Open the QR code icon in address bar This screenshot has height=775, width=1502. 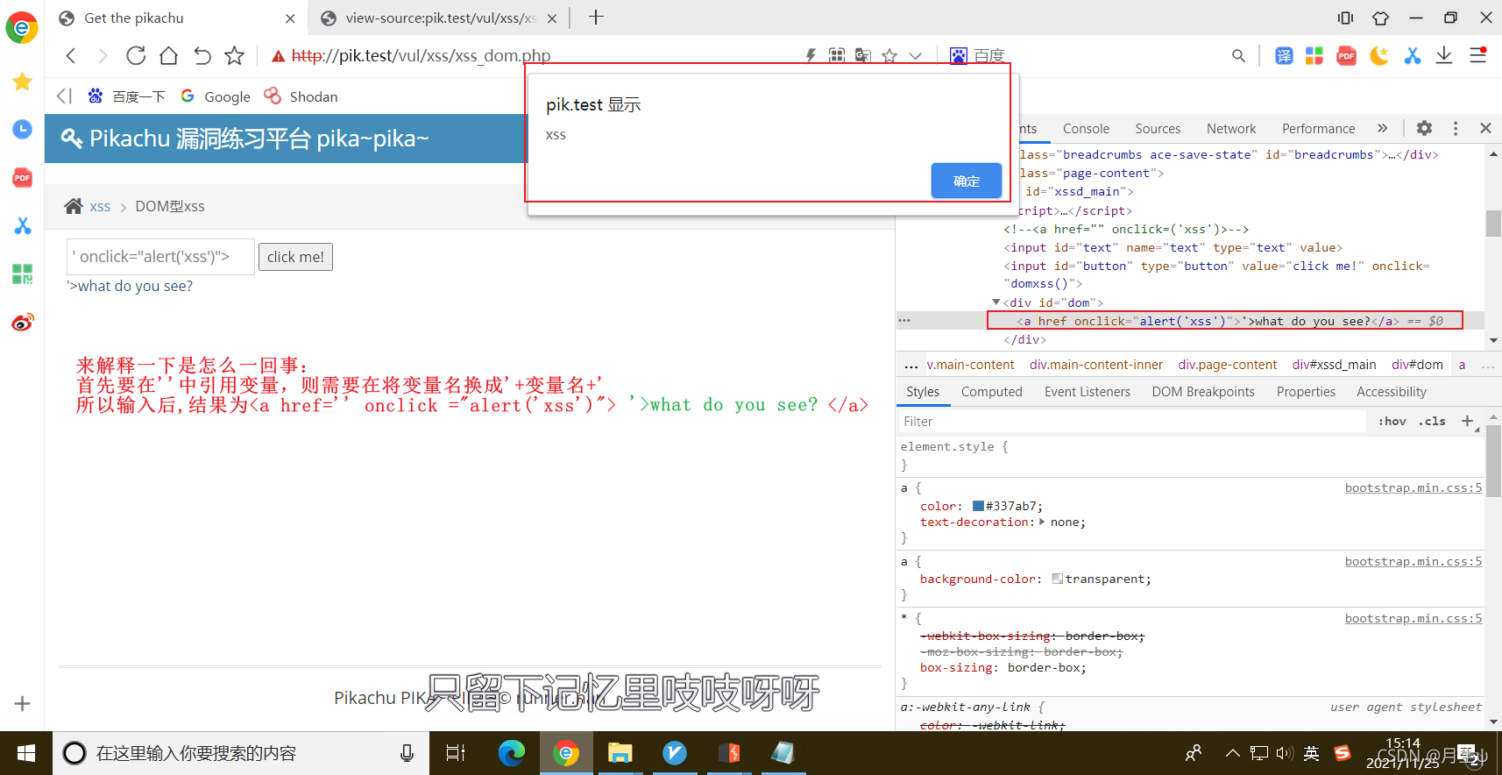[x=837, y=56]
